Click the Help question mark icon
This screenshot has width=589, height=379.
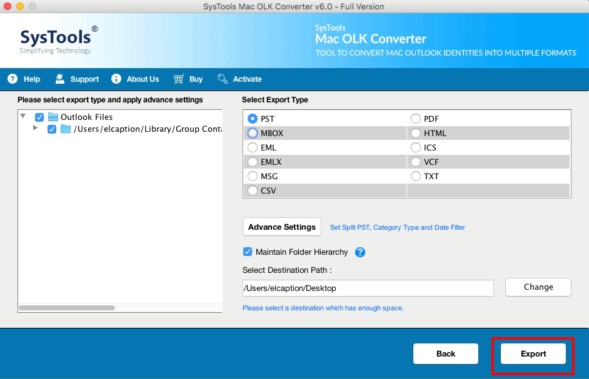[13, 79]
